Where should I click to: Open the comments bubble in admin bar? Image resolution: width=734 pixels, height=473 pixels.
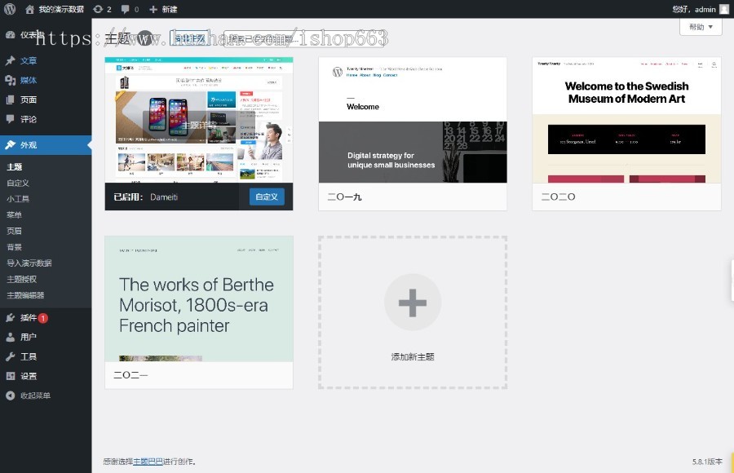pos(129,9)
